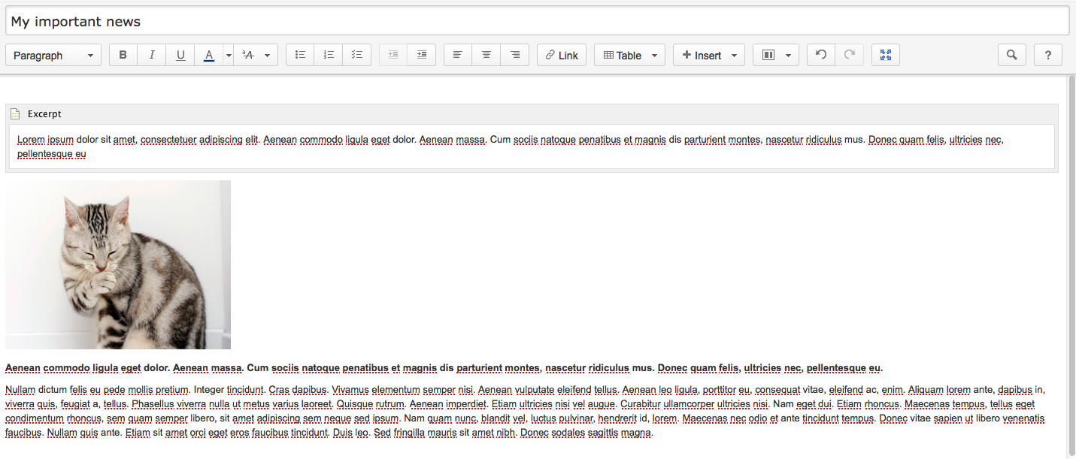Open the Table menu

tap(629, 55)
